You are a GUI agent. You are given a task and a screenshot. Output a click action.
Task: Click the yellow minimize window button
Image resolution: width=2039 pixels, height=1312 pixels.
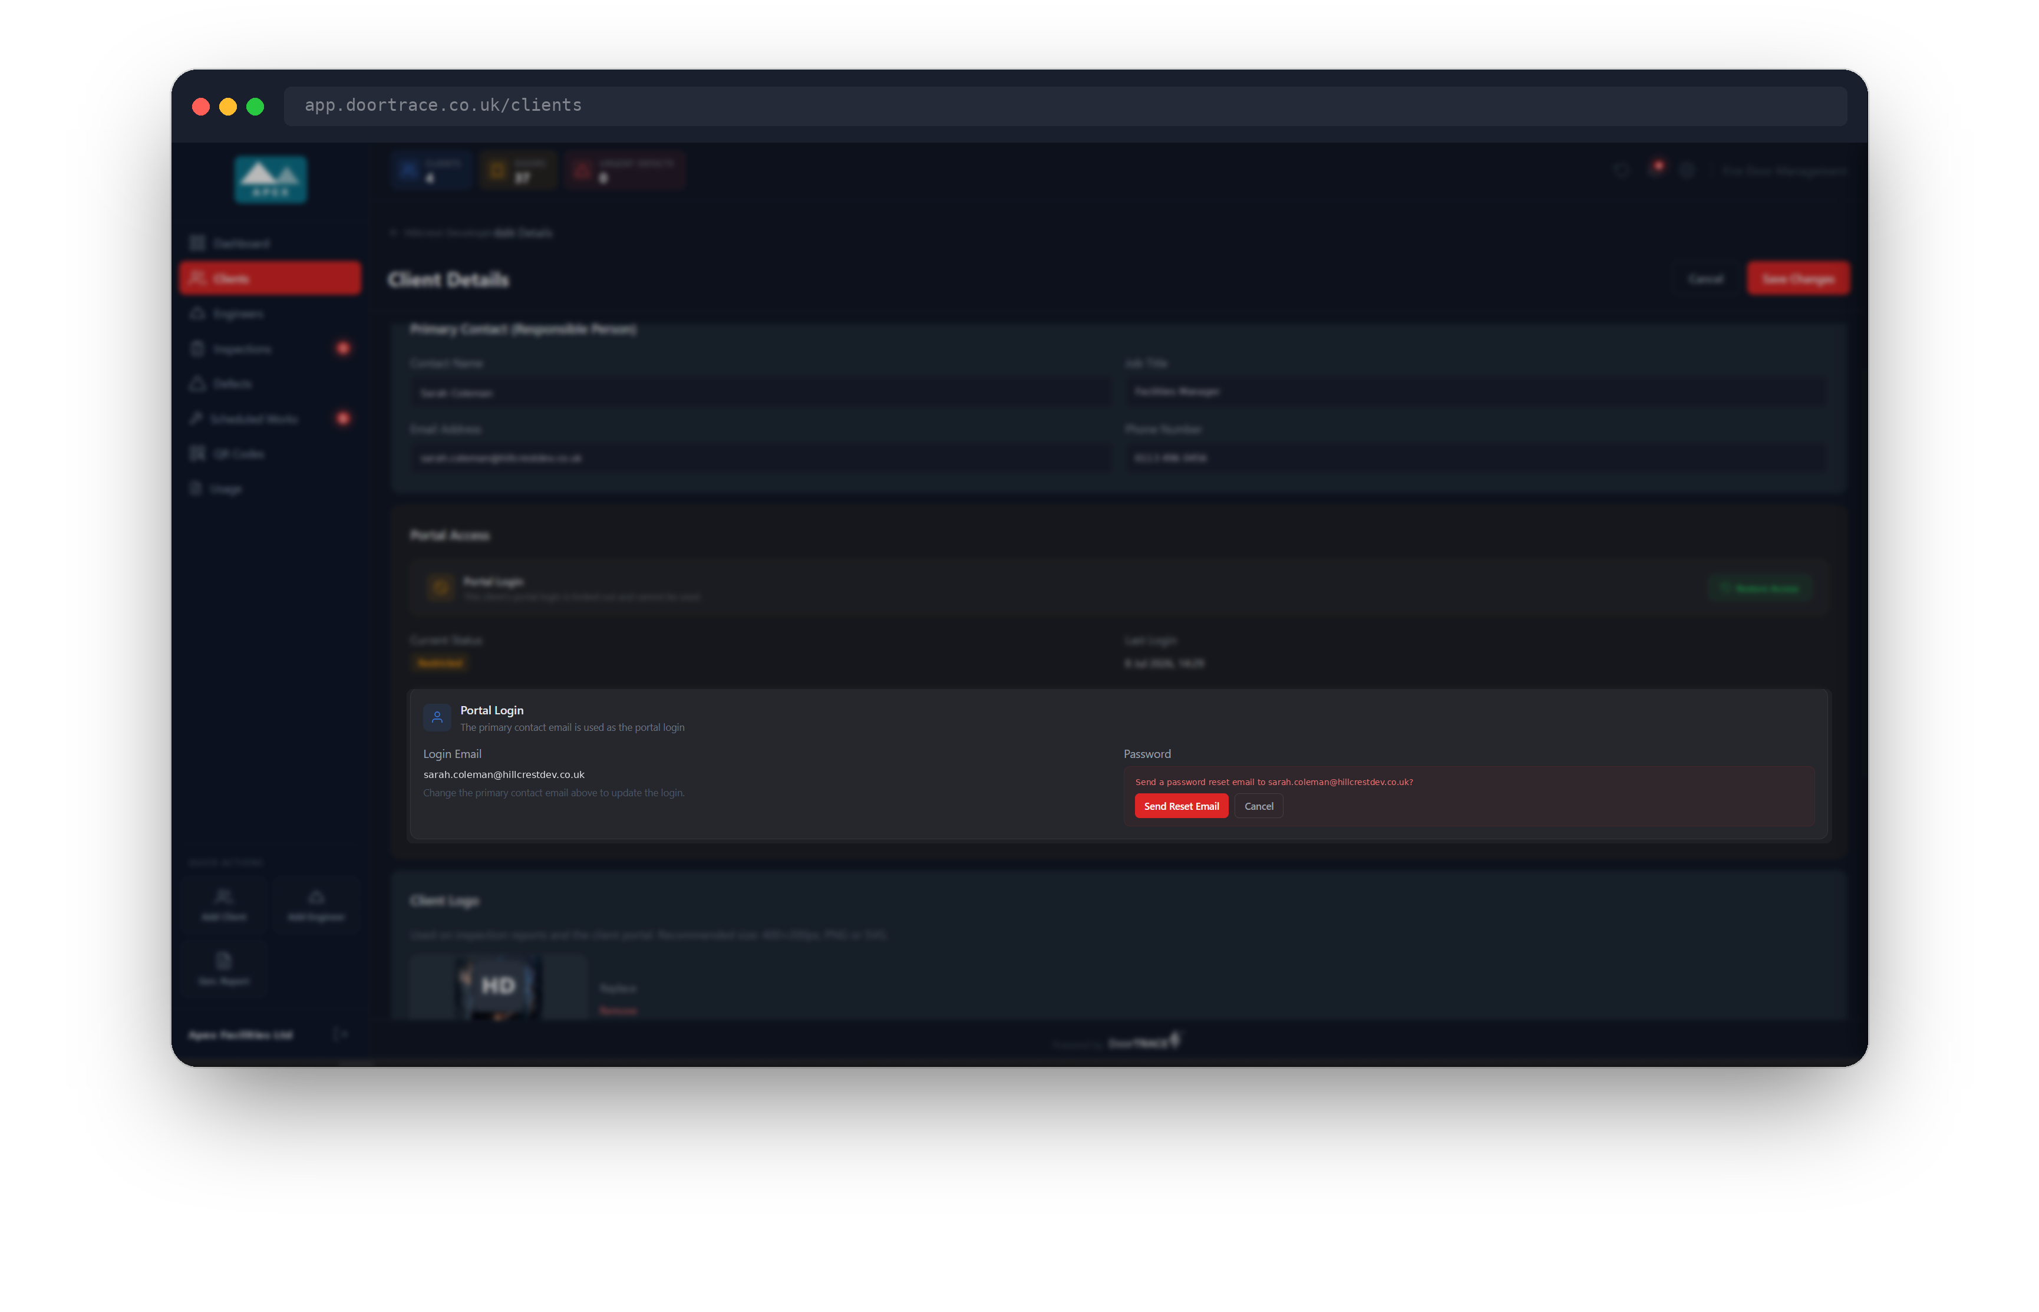pyautogui.click(x=227, y=107)
